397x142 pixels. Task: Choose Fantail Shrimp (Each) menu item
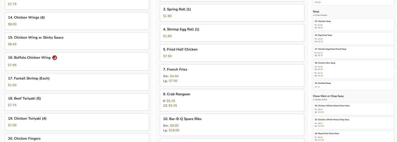point(77,82)
